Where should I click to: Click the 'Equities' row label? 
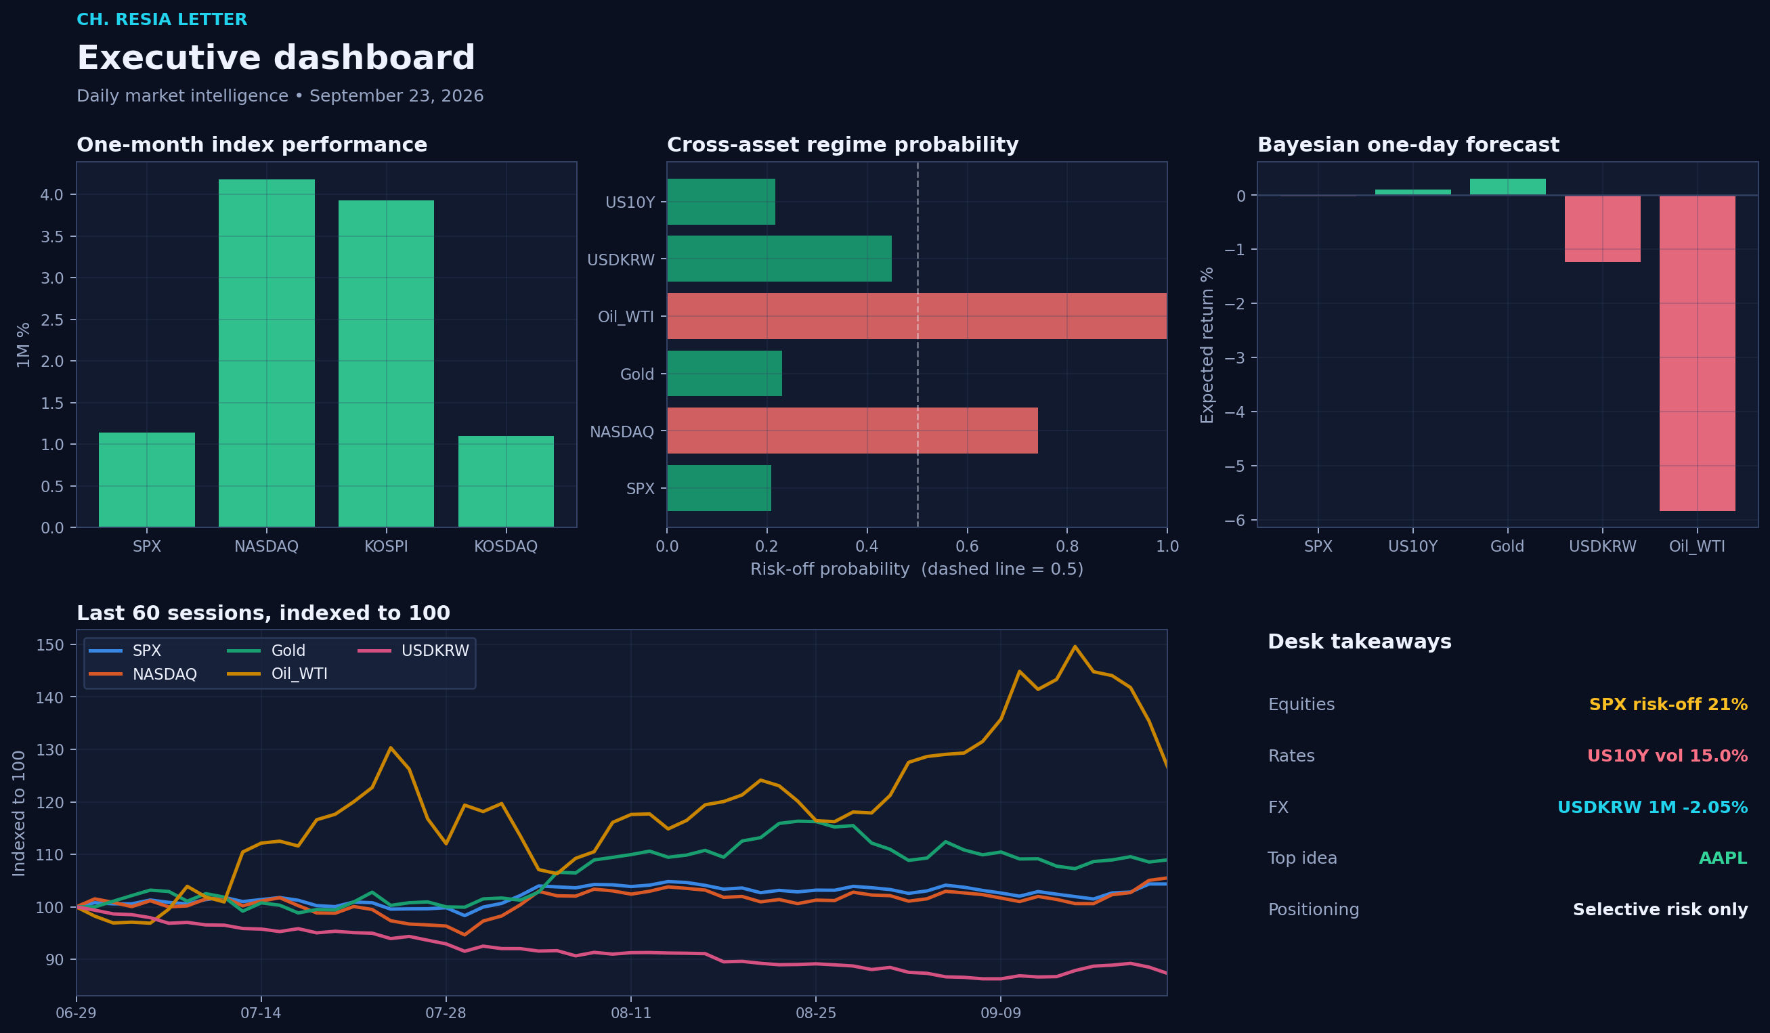1301,705
